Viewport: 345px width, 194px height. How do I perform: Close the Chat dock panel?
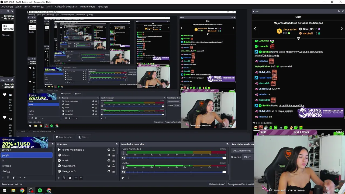pyautogui.click(x=343, y=11)
